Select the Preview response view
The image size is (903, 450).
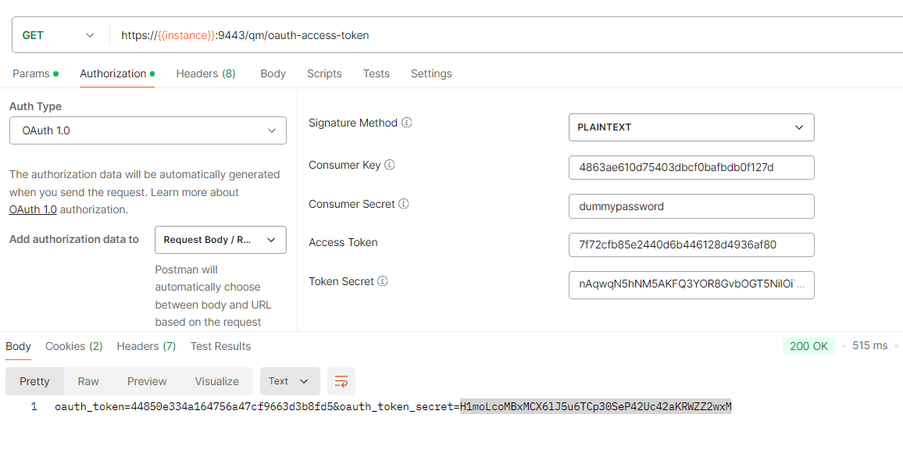pos(147,381)
